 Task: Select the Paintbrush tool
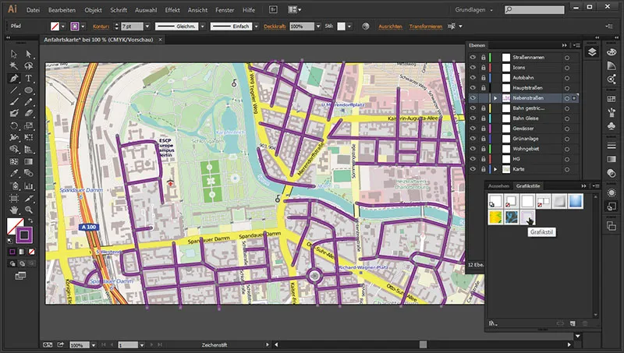(x=14, y=102)
